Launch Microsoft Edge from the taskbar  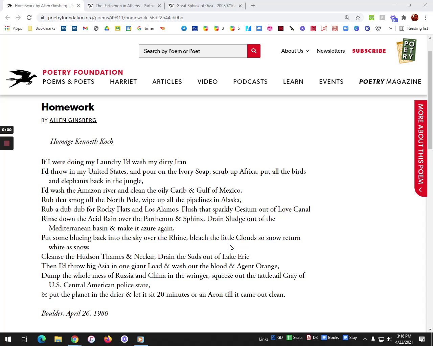click(42, 339)
